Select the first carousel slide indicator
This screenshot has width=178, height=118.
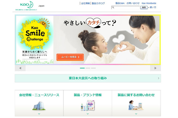click(82, 68)
